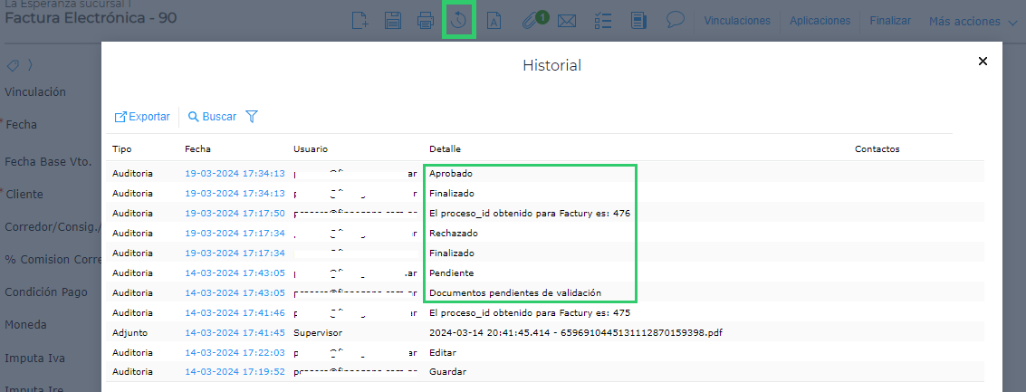1026x392 pixels.
Task: Click the Usuario column header
Action: [311, 149]
